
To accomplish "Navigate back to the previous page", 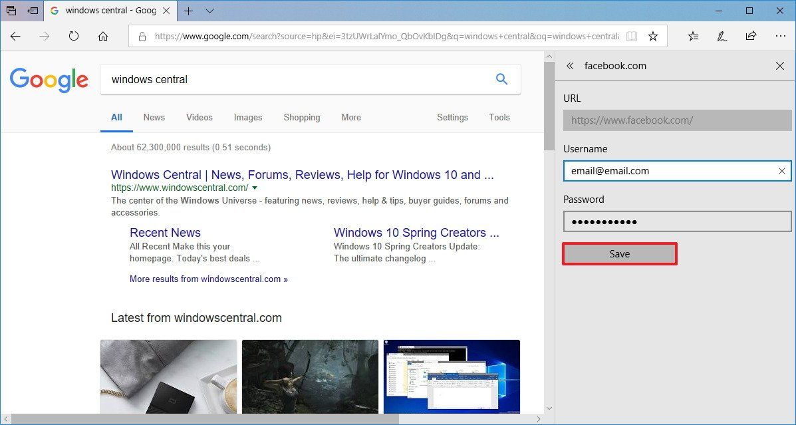I will [x=15, y=37].
